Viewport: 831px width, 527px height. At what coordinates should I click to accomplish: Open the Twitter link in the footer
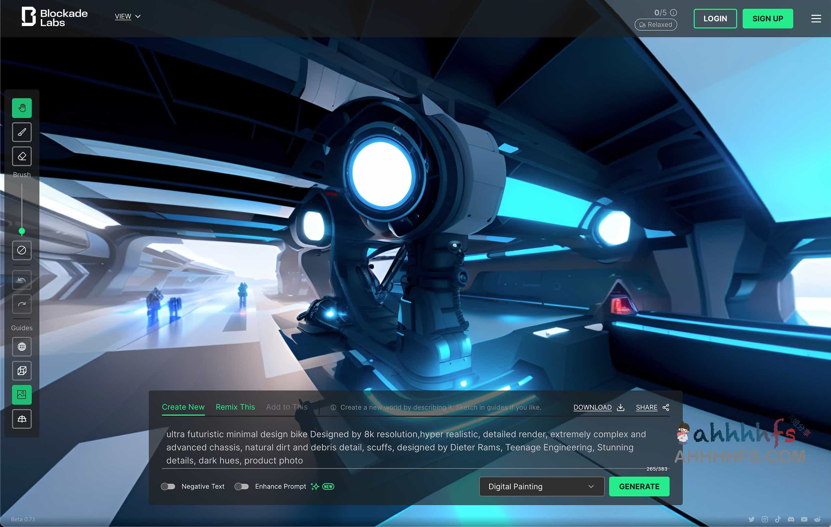click(751, 520)
